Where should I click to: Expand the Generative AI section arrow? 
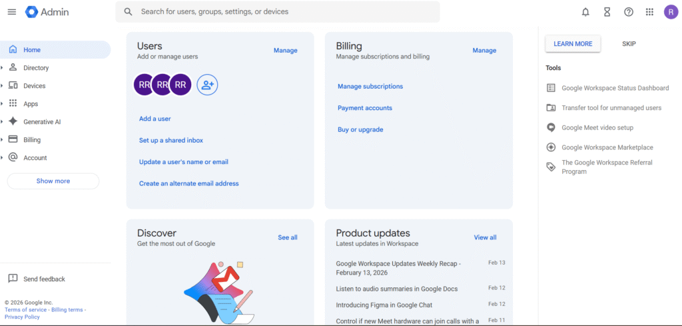[x=2, y=122]
